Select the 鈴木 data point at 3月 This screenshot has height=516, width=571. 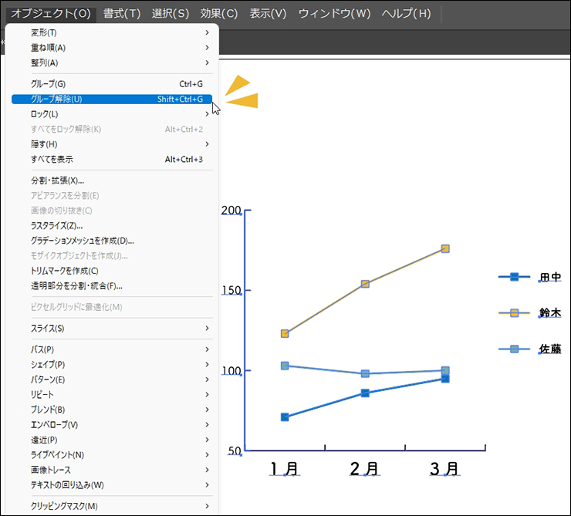pos(445,248)
